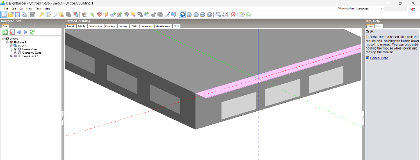Click the horizontal-arrows zoom magnifier icon
This screenshot has height=160, width=420.
click(x=203, y=14)
